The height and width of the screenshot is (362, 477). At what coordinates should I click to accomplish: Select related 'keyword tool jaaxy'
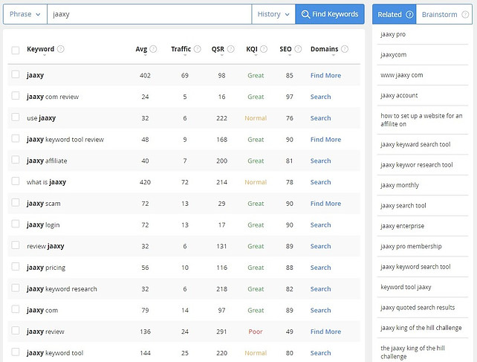(x=406, y=287)
